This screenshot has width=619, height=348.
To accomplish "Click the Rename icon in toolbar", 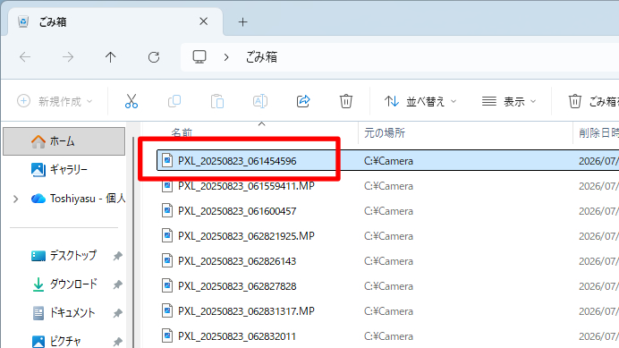I will click(260, 101).
